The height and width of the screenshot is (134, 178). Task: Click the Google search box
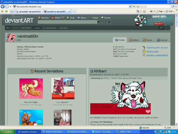point(156,7)
